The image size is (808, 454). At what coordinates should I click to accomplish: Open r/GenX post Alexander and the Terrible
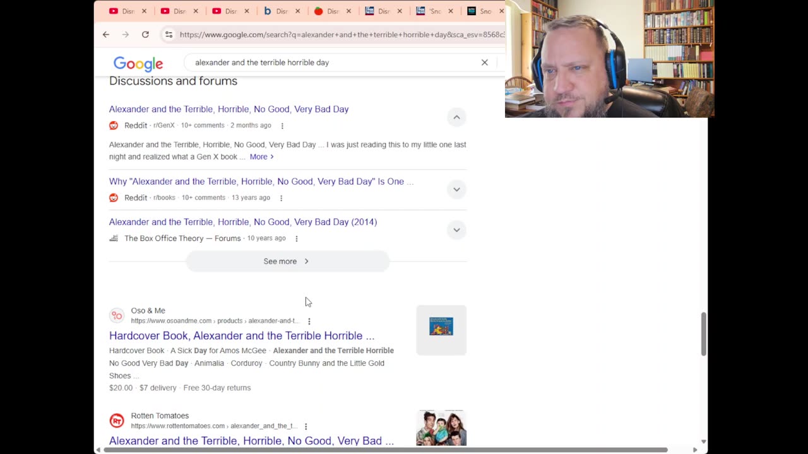[x=229, y=109]
